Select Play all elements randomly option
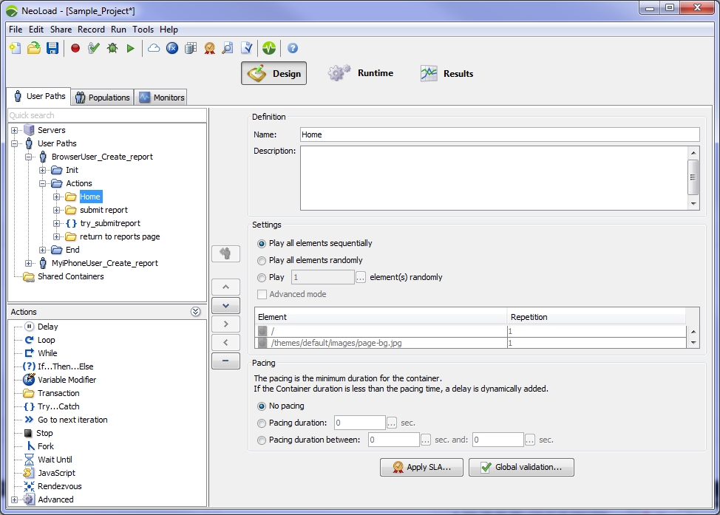Viewport: 720px width, 515px height. pos(262,260)
